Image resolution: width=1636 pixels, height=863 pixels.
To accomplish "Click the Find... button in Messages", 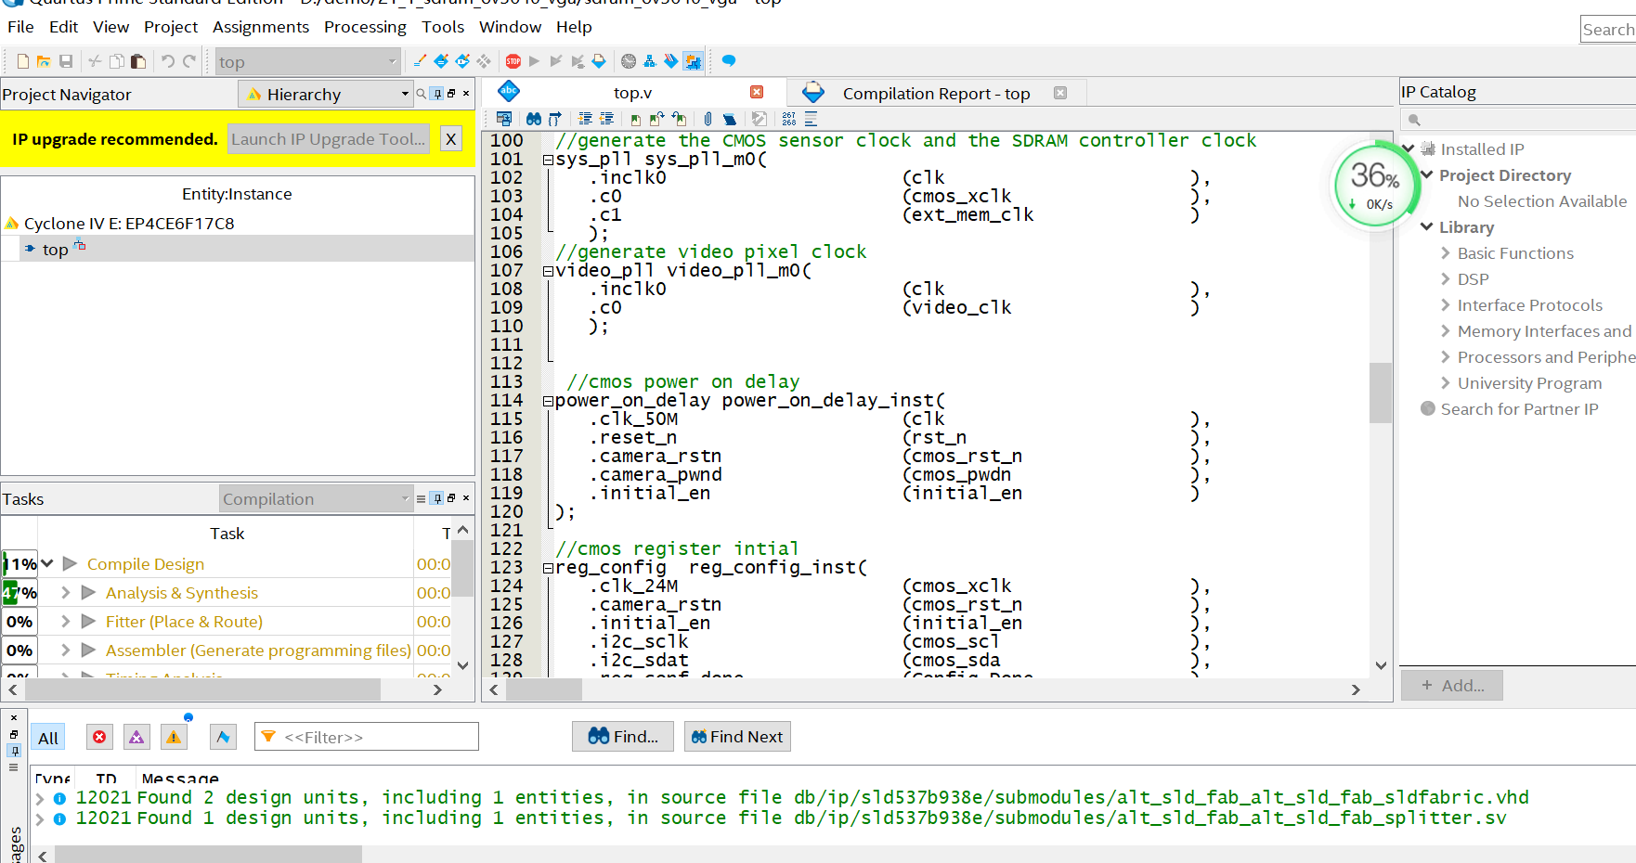I will pos(623,736).
